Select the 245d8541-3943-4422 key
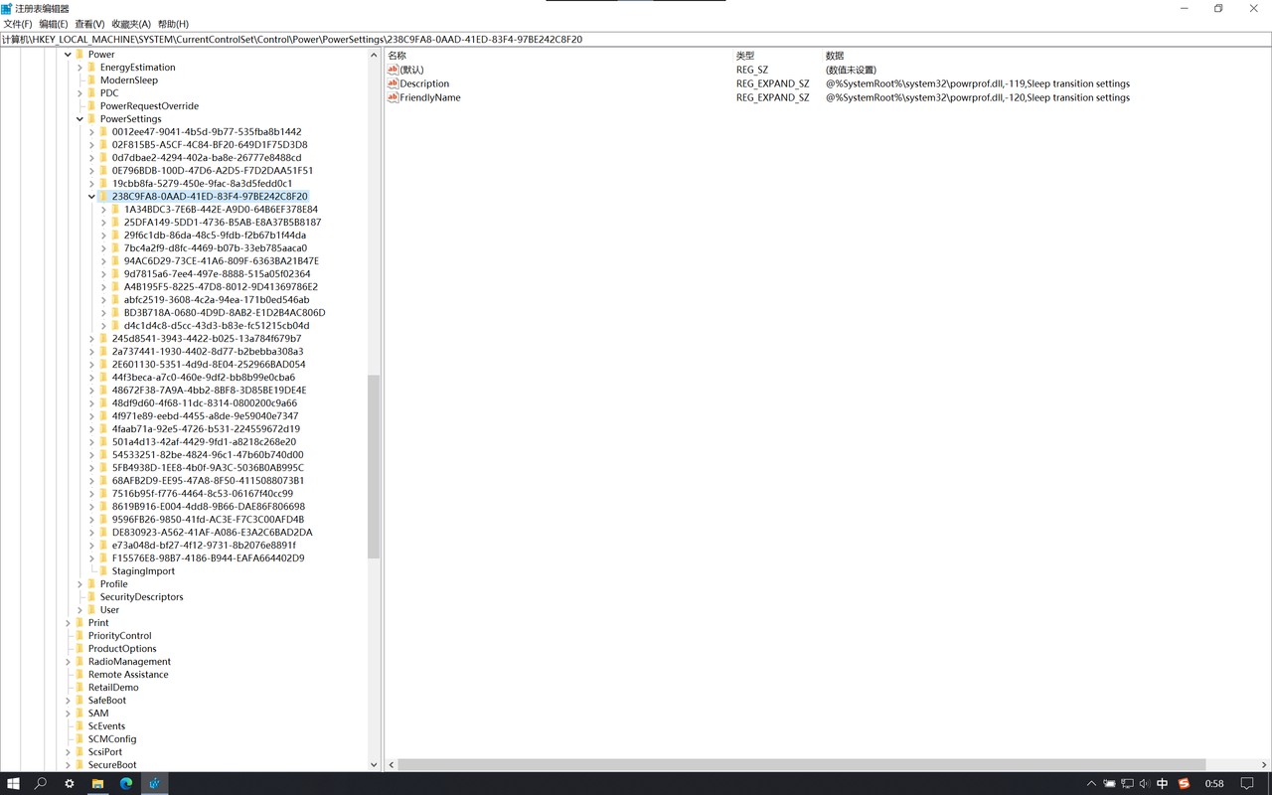The width and height of the screenshot is (1272, 795). pos(206,339)
